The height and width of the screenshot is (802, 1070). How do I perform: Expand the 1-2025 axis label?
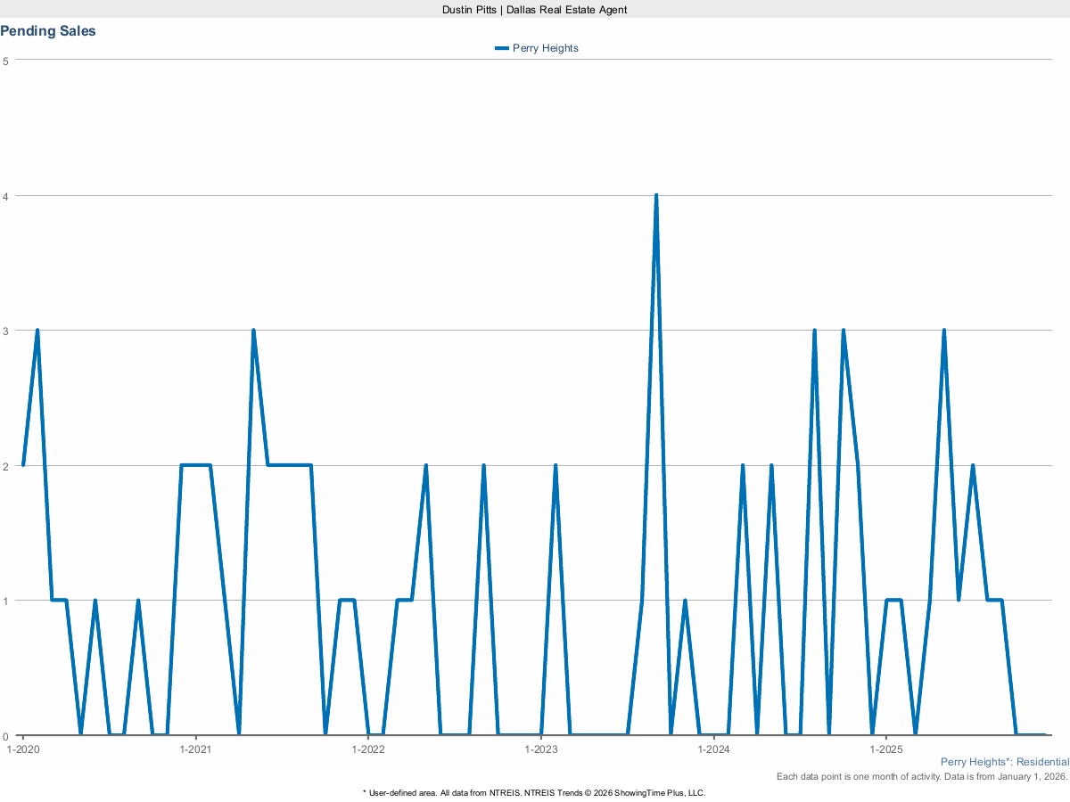tap(887, 749)
